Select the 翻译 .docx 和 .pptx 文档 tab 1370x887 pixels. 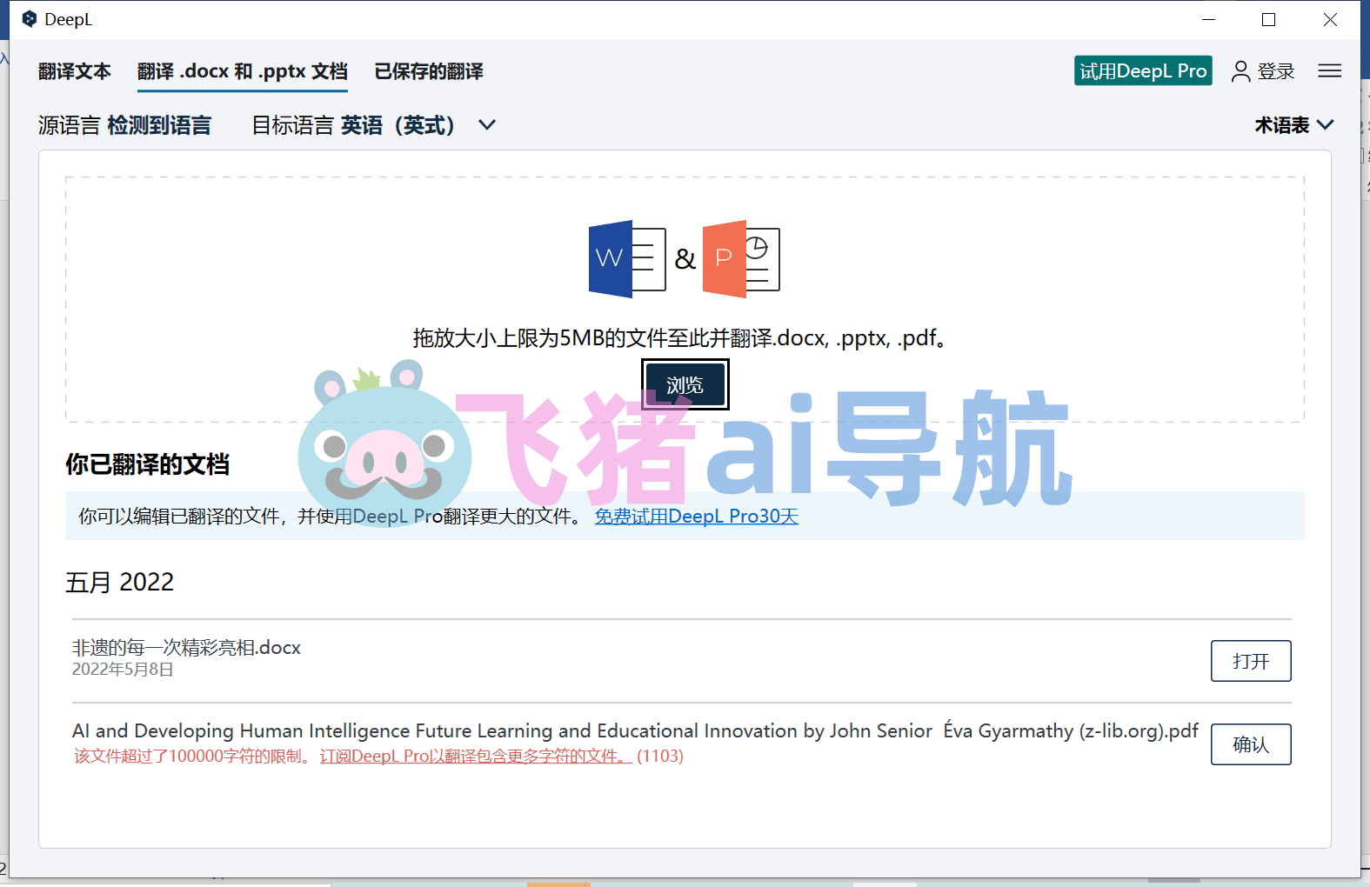pyautogui.click(x=243, y=71)
